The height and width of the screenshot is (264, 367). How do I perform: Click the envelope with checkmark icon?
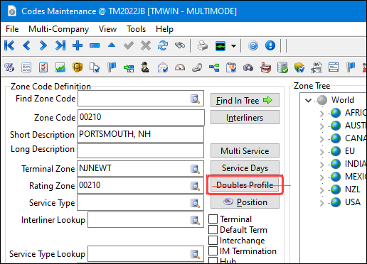(x=163, y=67)
